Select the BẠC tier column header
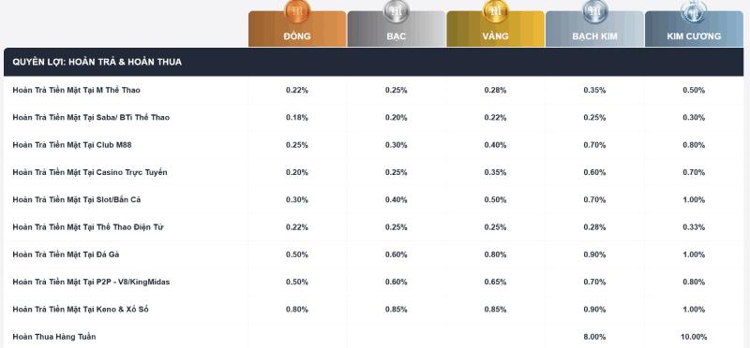Image resolution: width=750 pixels, height=348 pixels. tap(396, 29)
